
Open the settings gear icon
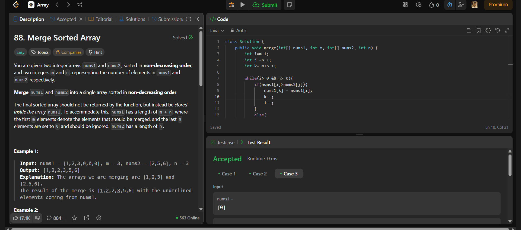click(x=418, y=5)
